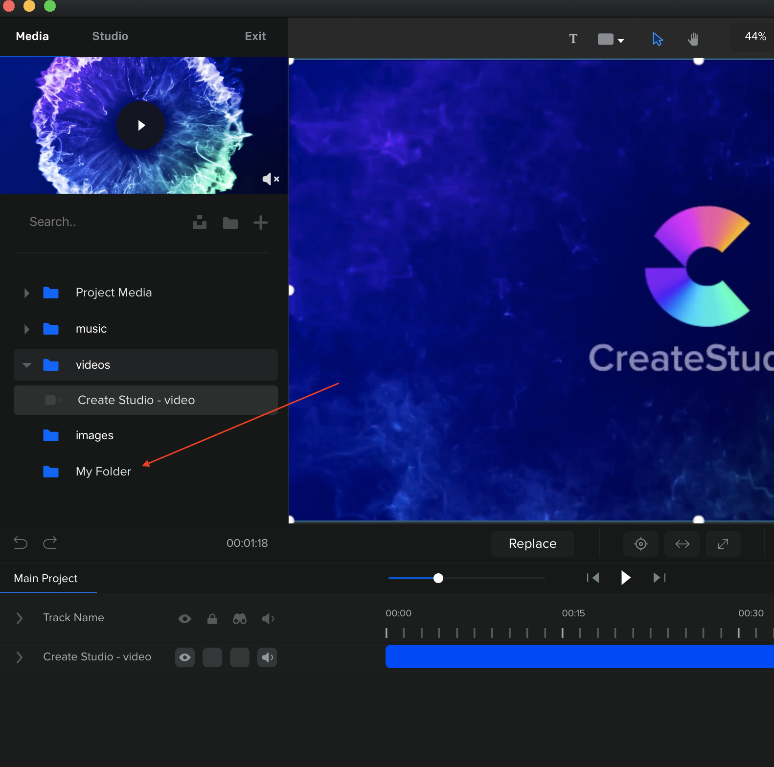Click the Create Studio - video track label
The image size is (774, 767).
click(x=97, y=657)
